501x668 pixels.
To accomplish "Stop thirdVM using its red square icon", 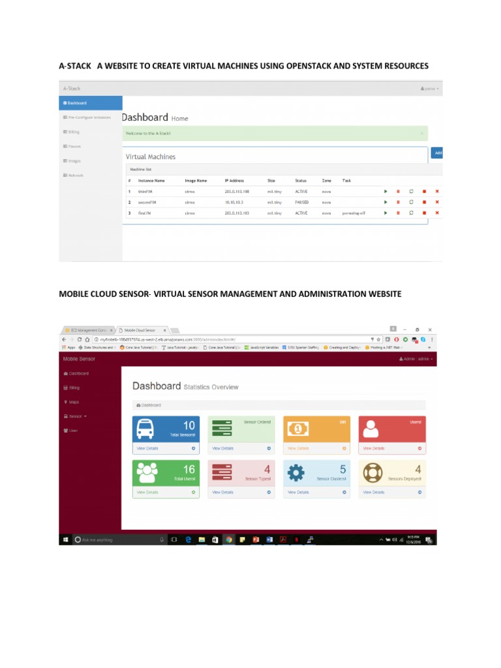I will [424, 192].
